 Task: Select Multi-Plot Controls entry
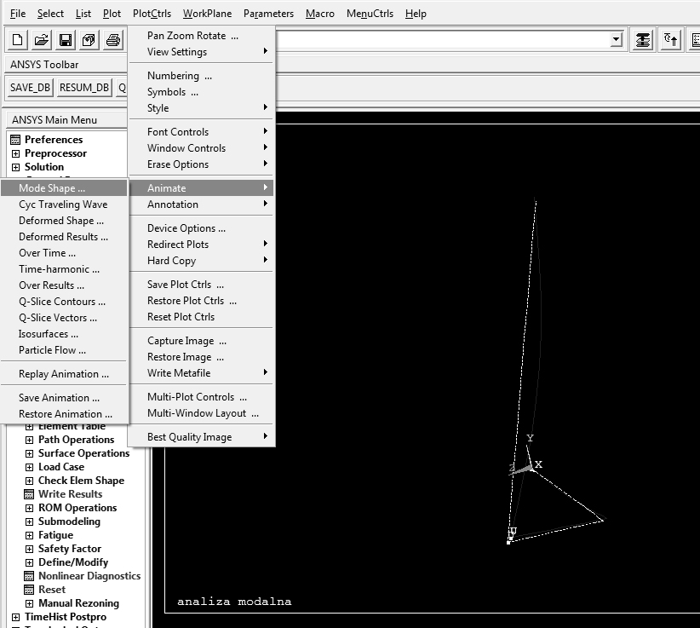(201, 397)
